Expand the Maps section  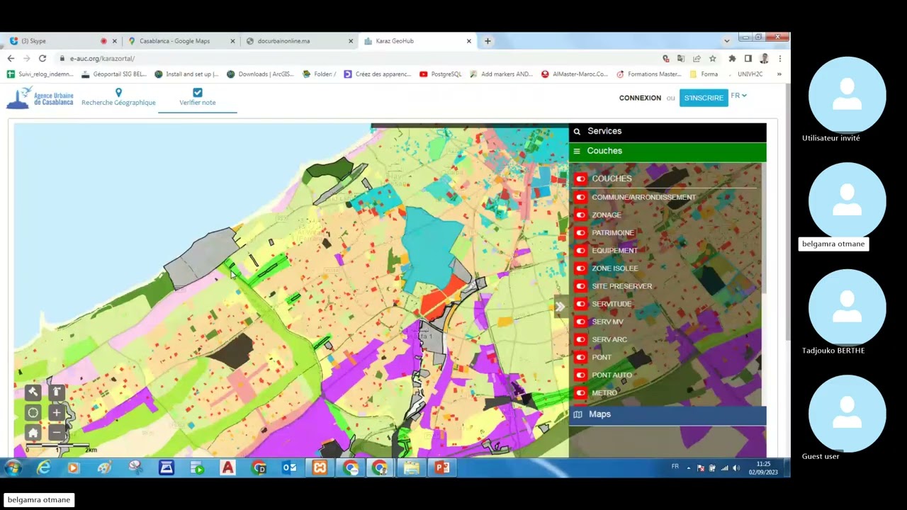667,414
